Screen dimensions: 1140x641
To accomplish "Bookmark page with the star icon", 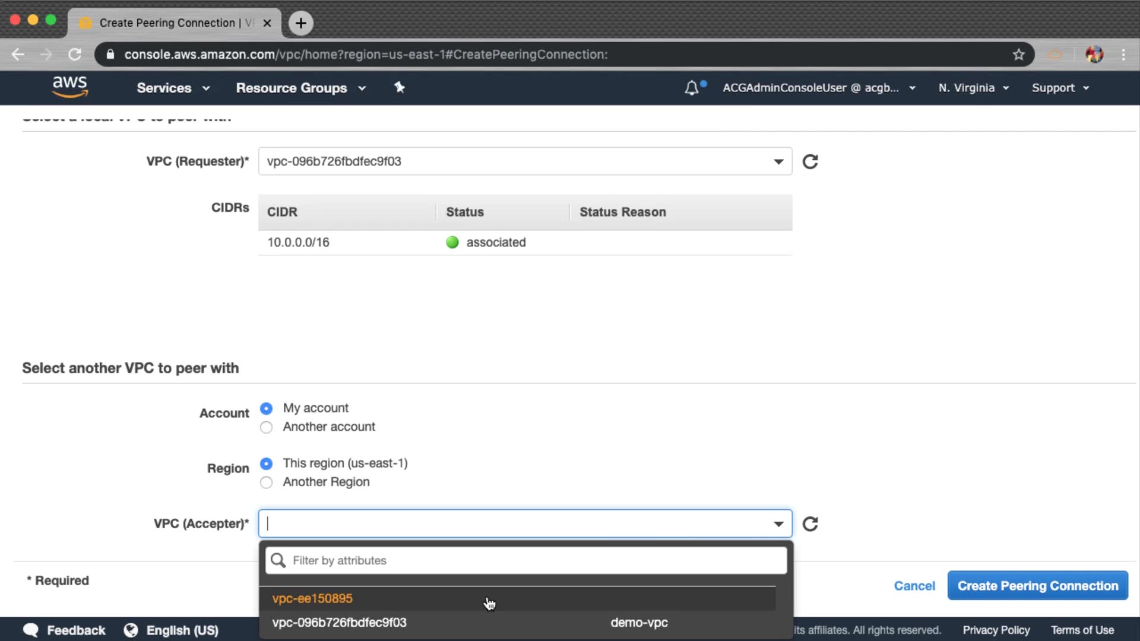I will click(1018, 55).
